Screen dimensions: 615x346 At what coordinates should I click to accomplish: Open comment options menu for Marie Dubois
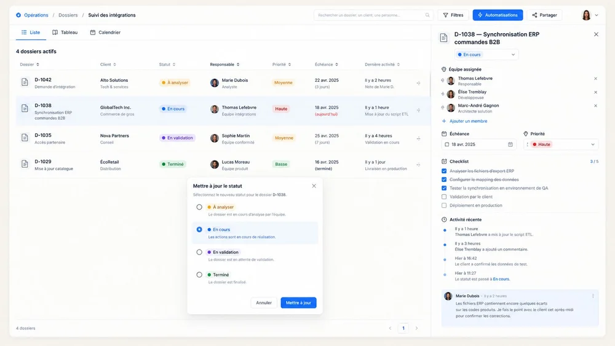tap(593, 296)
